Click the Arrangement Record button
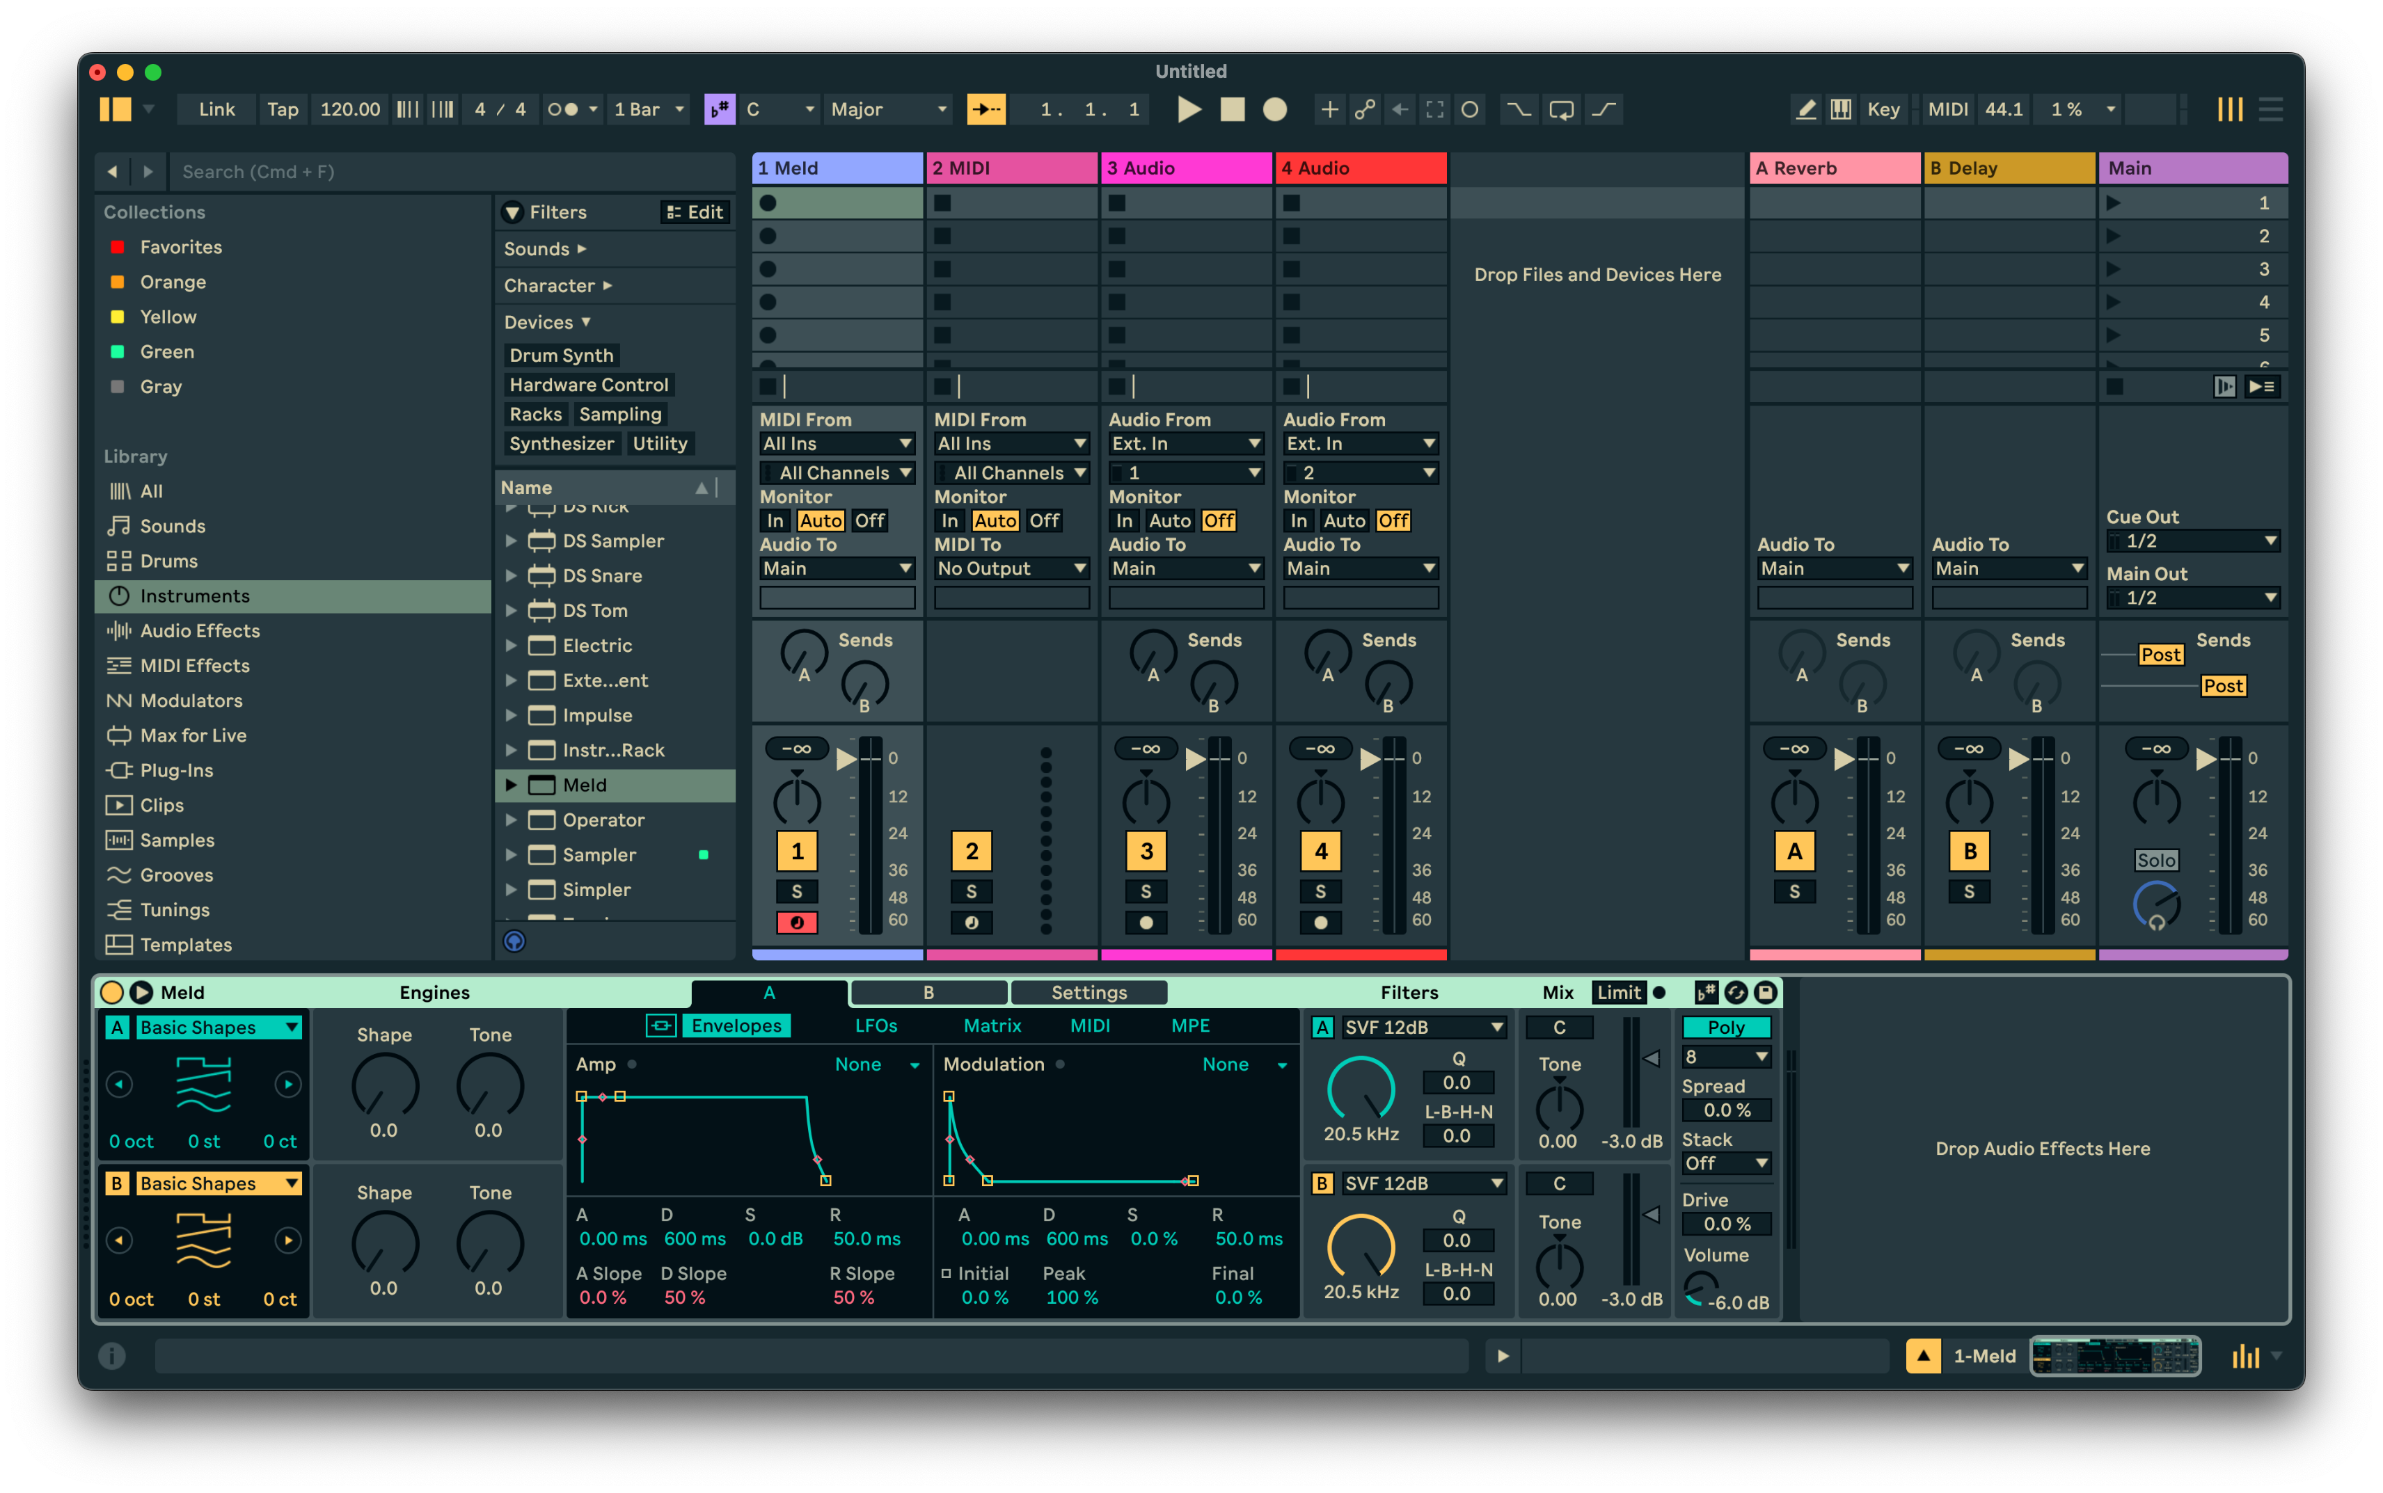Screen dimensions: 2383x1493 coord(1274,110)
